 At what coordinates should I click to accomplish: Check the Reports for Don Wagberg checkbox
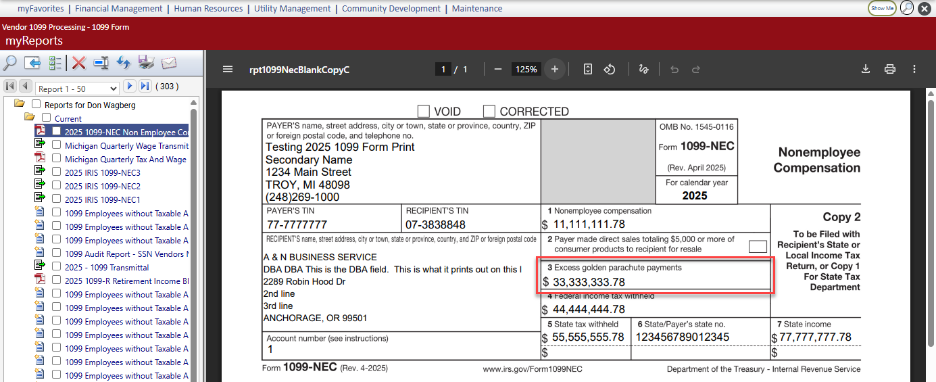pyautogui.click(x=36, y=105)
